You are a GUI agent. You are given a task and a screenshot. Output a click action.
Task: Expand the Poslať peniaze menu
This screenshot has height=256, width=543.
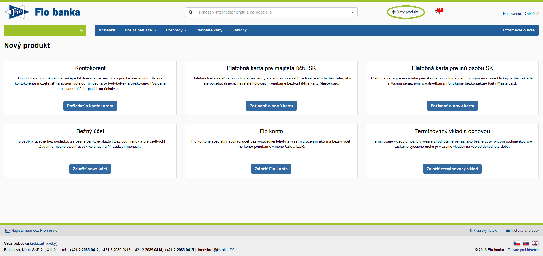tap(140, 30)
